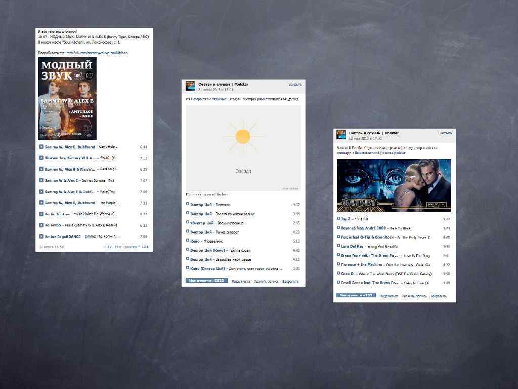Screen dimensions: 518x389
Task: Play Beyoncé feat. André 3000 – Back To Black
Action: pos(338,228)
